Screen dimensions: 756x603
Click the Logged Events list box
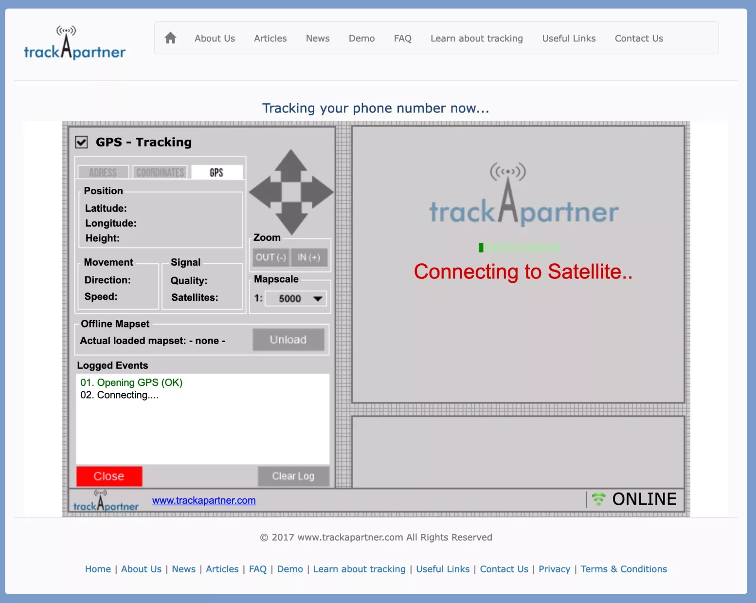click(202, 419)
